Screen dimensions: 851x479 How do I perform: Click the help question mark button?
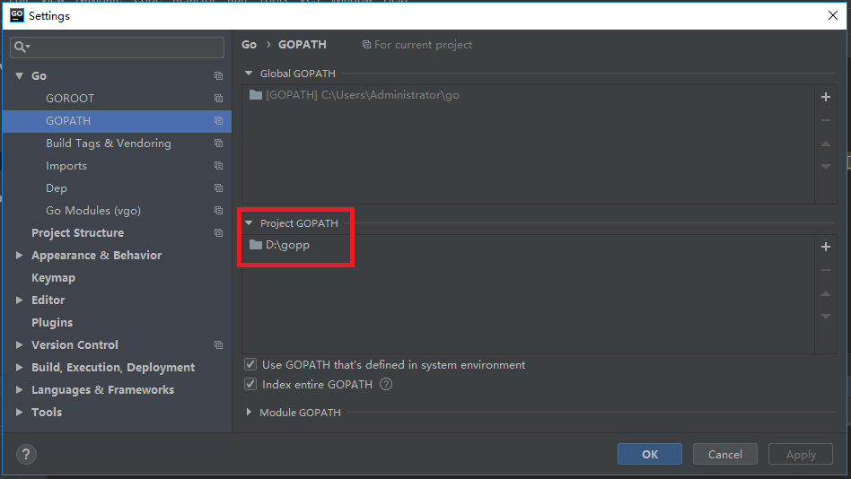pos(27,454)
